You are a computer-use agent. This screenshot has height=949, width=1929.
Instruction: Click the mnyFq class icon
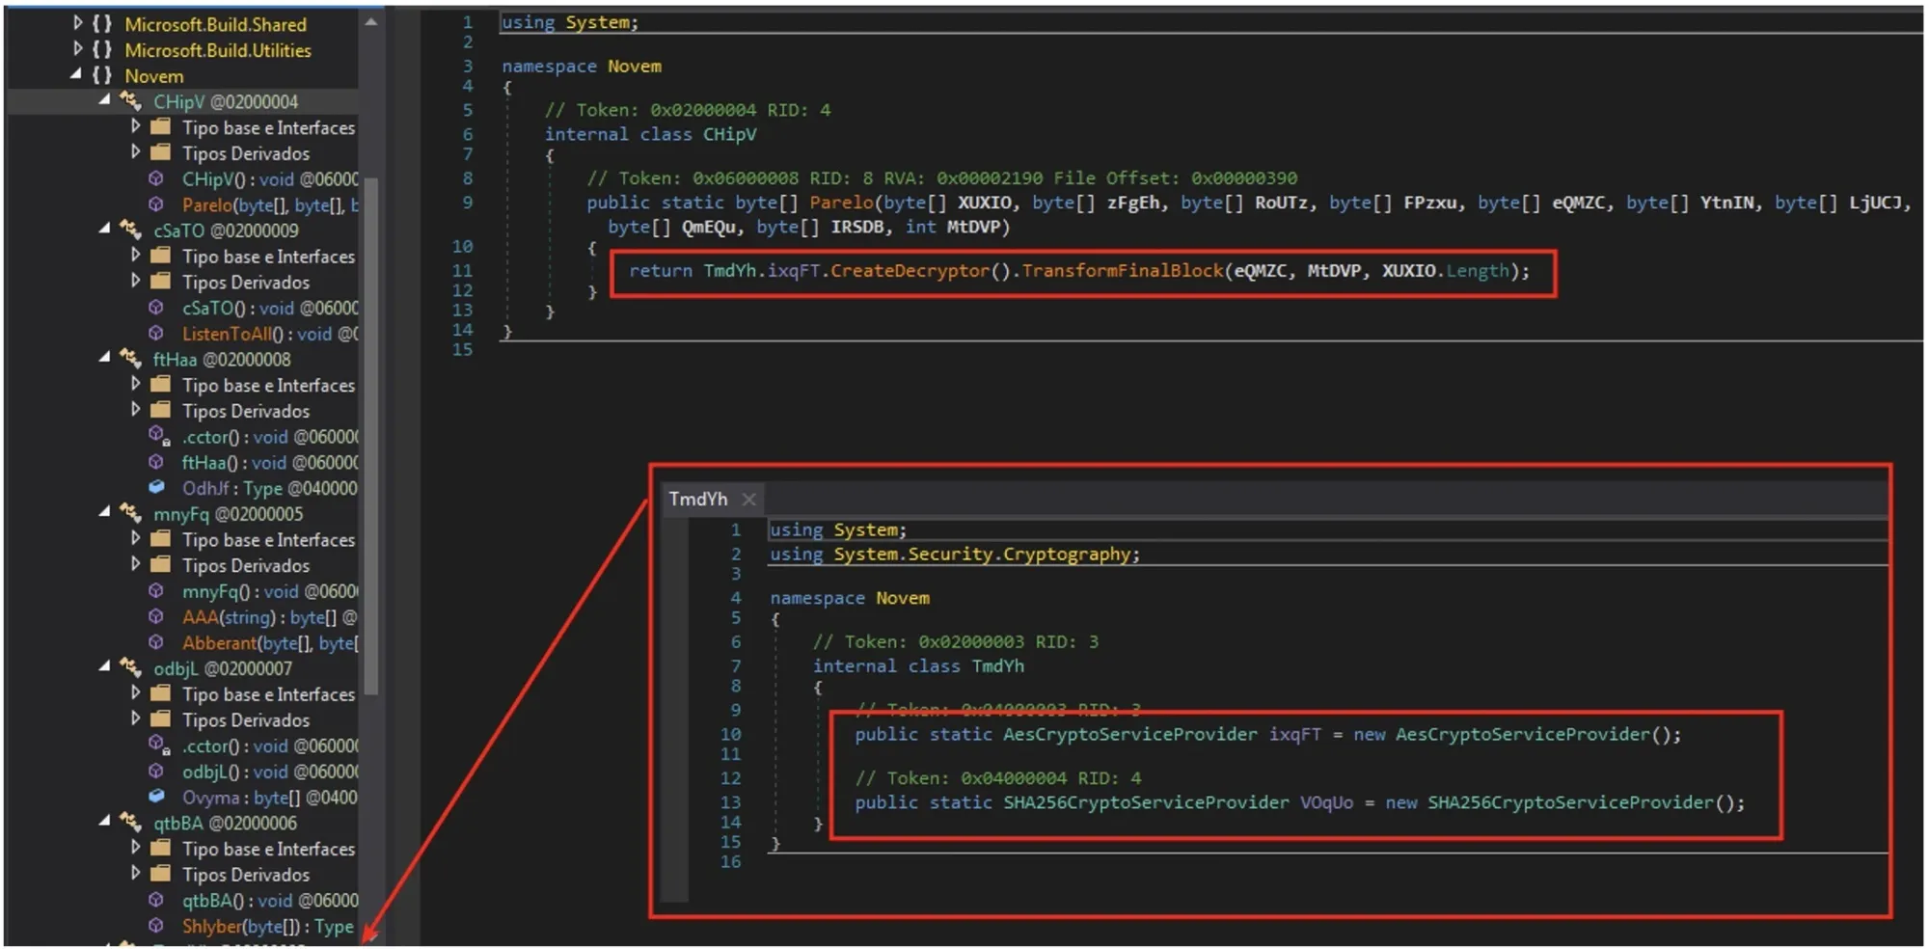pos(130,513)
